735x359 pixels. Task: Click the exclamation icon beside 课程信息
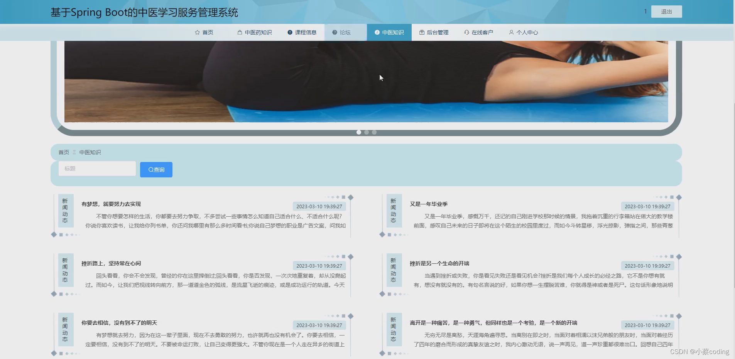290,32
